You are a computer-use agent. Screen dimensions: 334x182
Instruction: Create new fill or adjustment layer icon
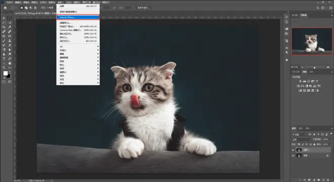[314, 179]
